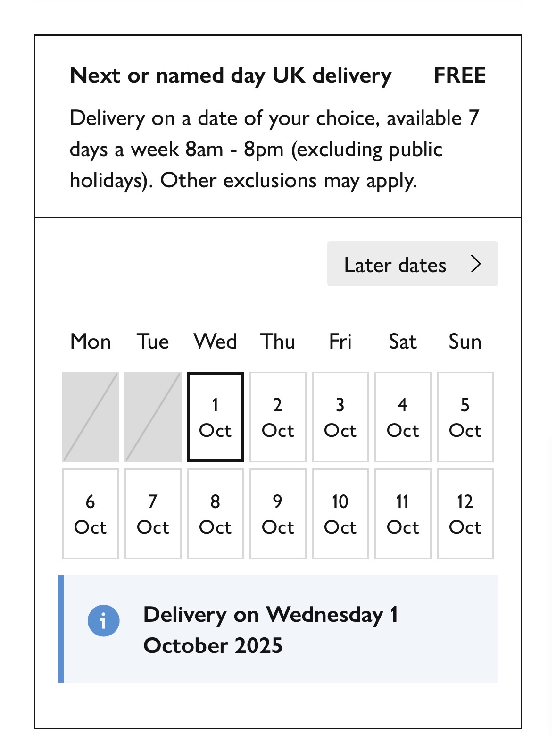
Task: Pick Sunday 12 Oct delivery date
Action: (x=465, y=514)
